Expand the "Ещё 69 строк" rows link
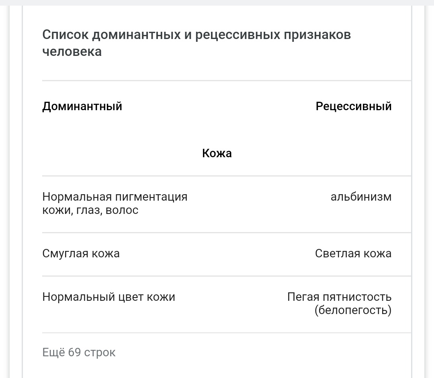434x378 pixels. pos(79,352)
